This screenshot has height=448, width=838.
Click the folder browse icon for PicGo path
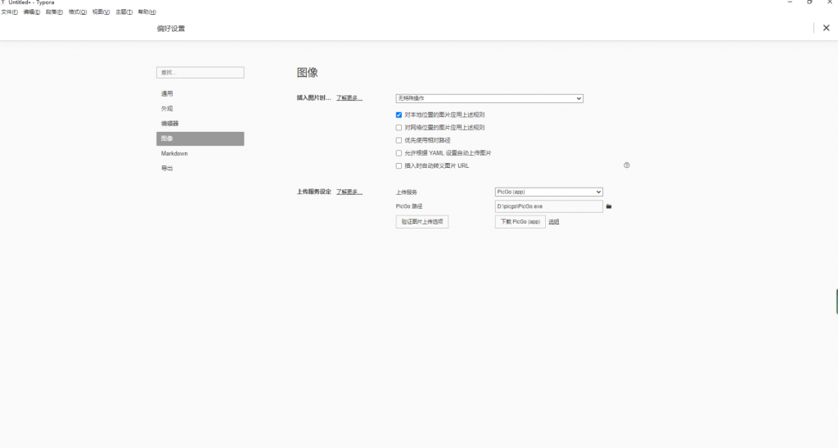[609, 206]
